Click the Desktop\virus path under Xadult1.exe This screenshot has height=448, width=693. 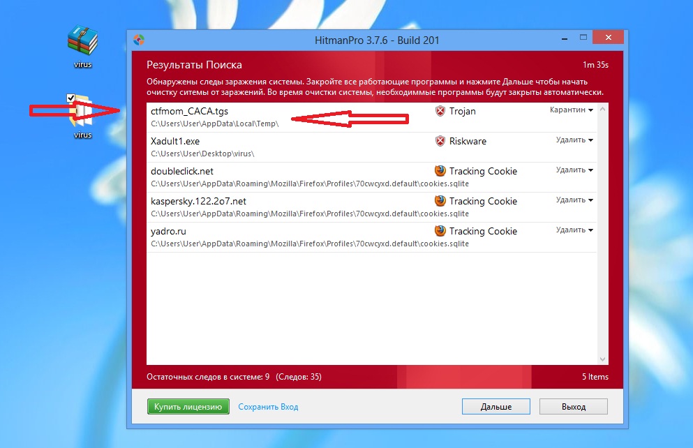point(202,154)
